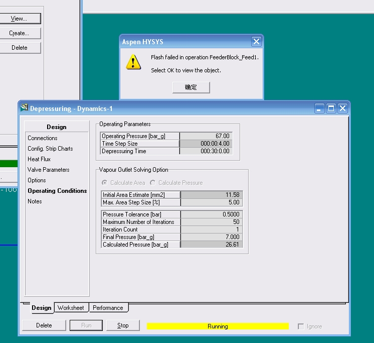The height and width of the screenshot is (343, 374).
Task: Click the Operating Pressure [bar_g] label
Action: click(133, 136)
